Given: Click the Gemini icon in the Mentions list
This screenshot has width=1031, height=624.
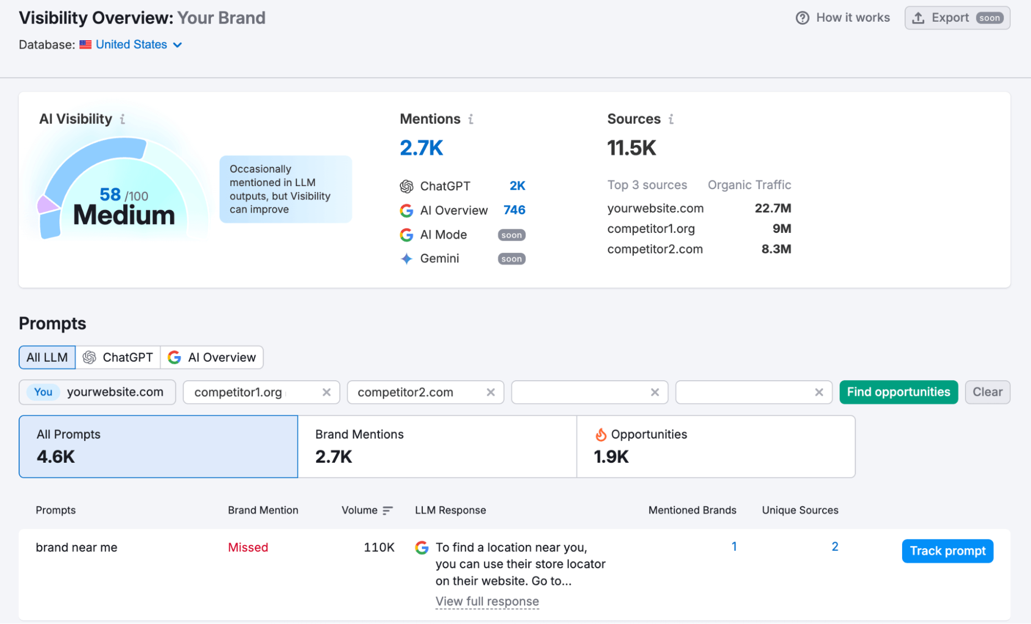Looking at the screenshot, I should (406, 258).
